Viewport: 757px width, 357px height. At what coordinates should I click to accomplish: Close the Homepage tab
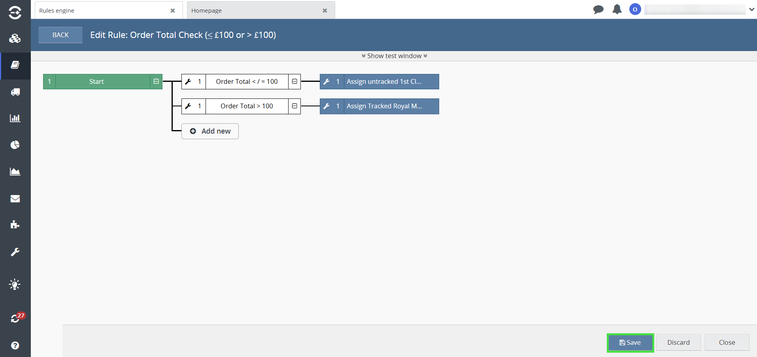325,11
